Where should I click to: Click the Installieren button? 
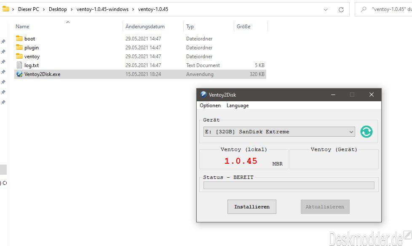coord(252,207)
